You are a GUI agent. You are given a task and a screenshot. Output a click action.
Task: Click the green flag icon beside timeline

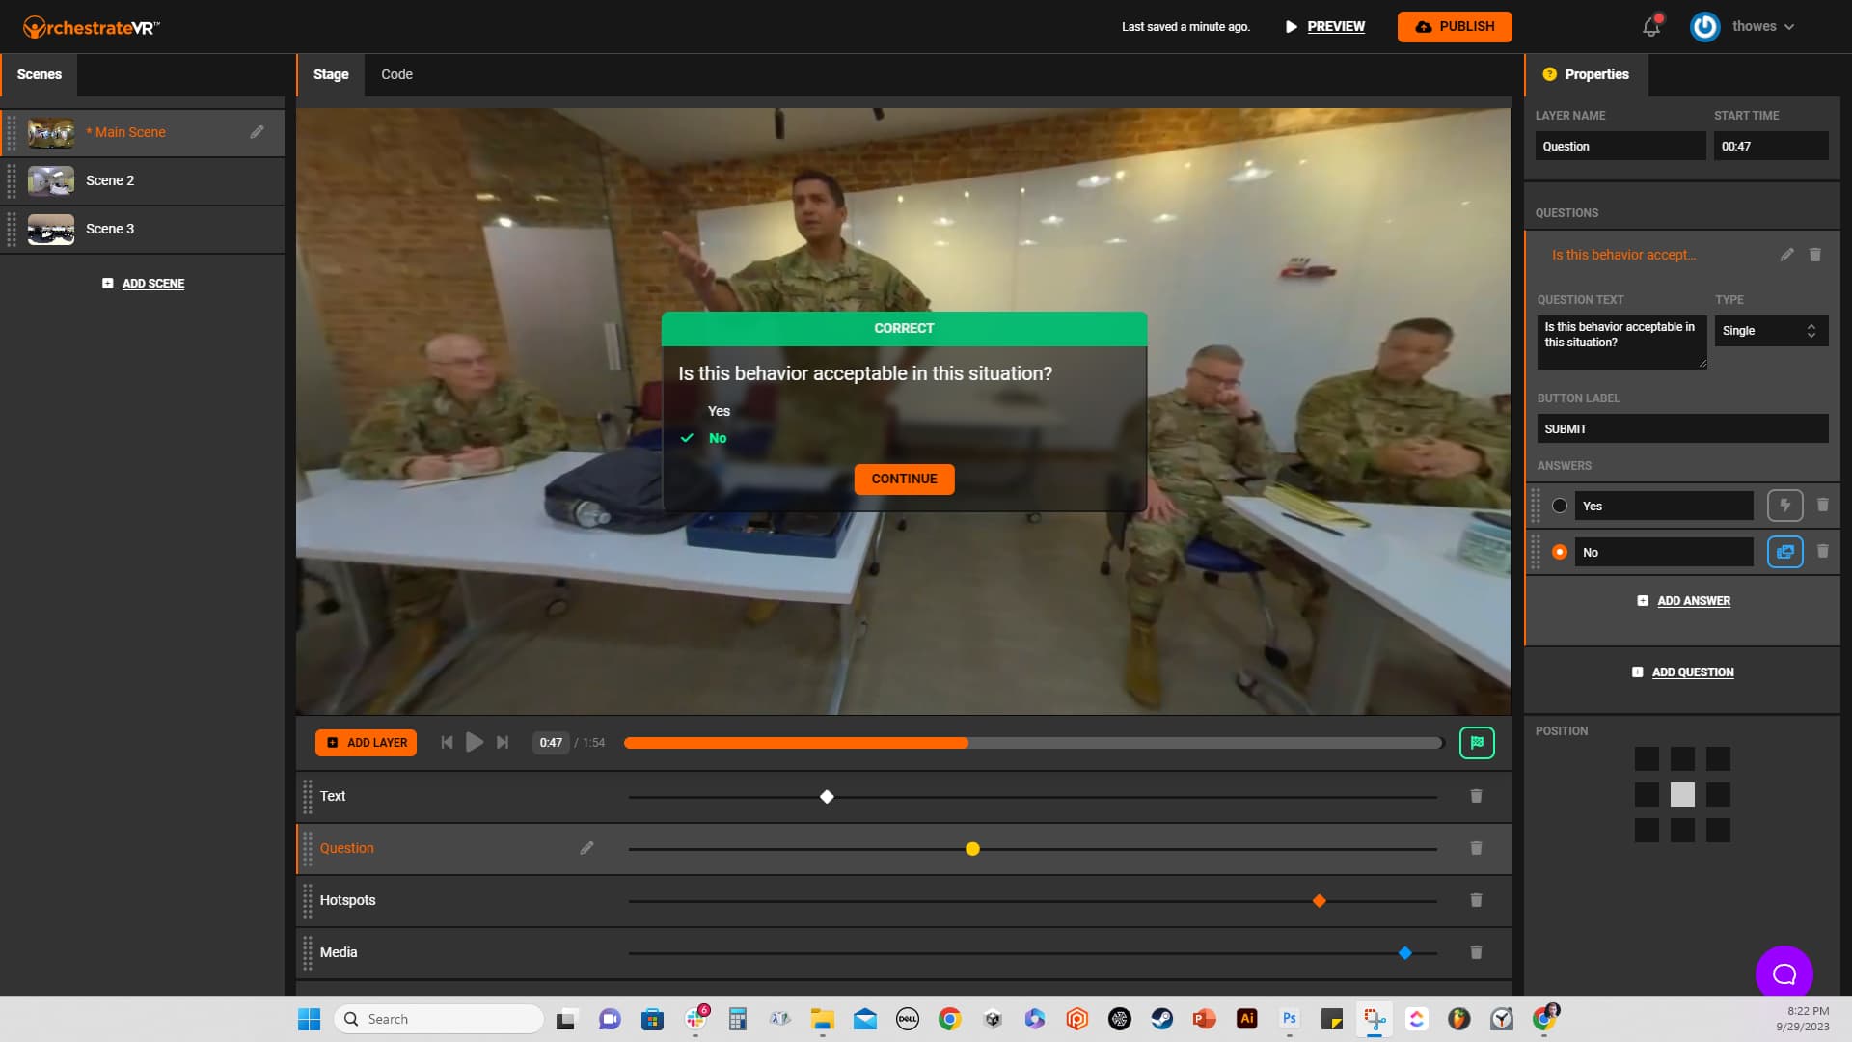click(1477, 743)
